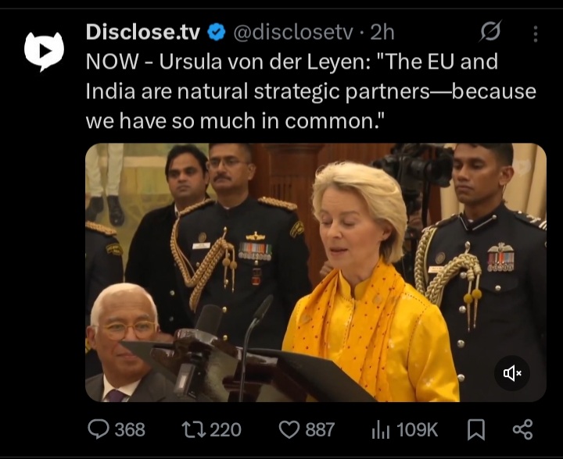Open the share icon menu
The width and height of the screenshot is (563, 459).
point(523,429)
